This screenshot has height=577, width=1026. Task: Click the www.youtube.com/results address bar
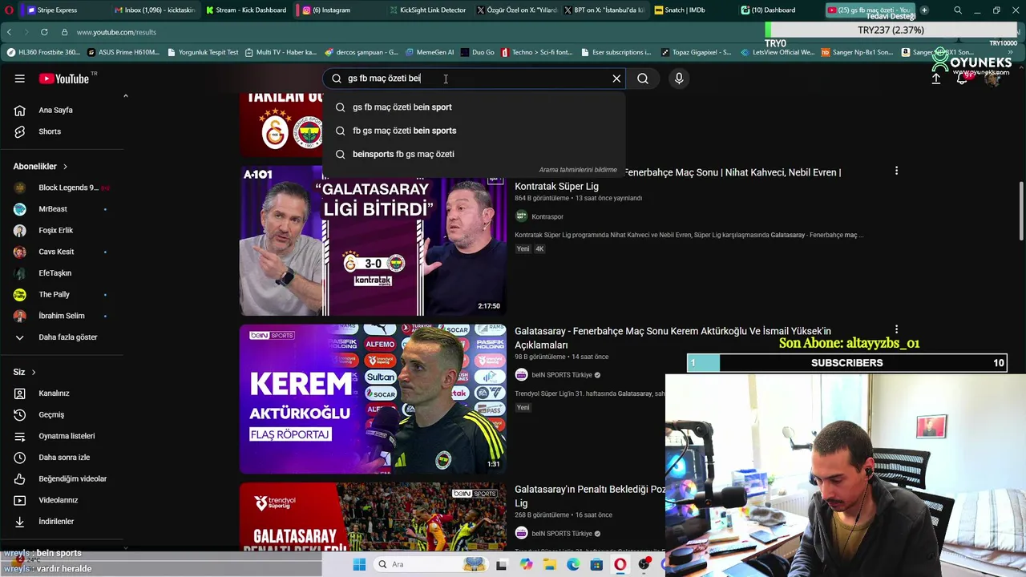116,32
